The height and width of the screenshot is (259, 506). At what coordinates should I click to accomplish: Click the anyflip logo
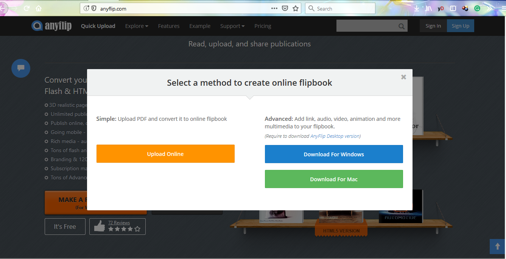pyautogui.click(x=51, y=26)
